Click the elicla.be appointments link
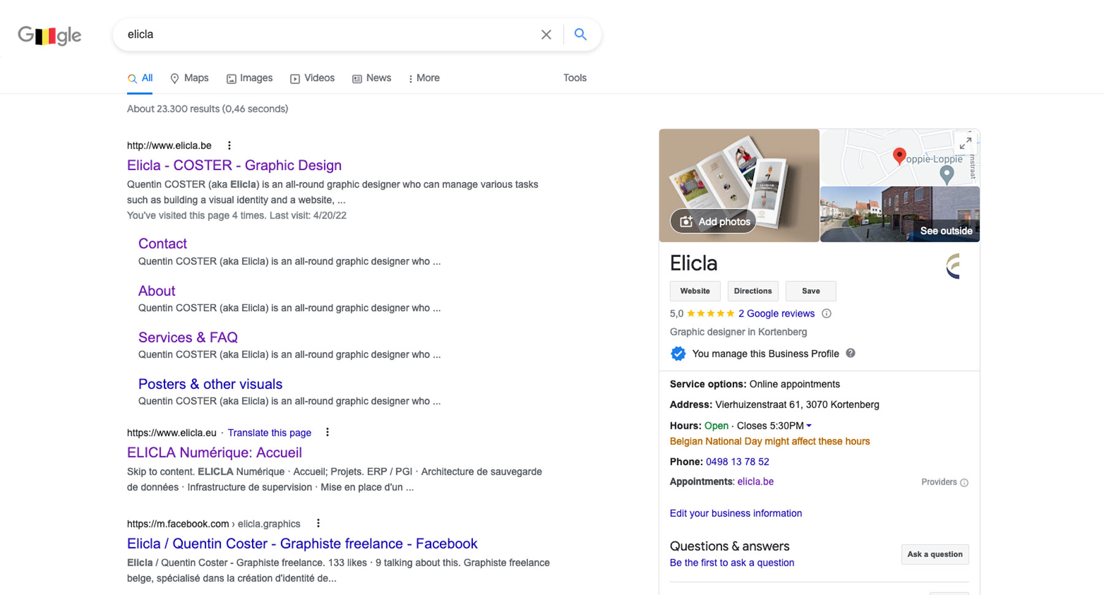 point(756,482)
